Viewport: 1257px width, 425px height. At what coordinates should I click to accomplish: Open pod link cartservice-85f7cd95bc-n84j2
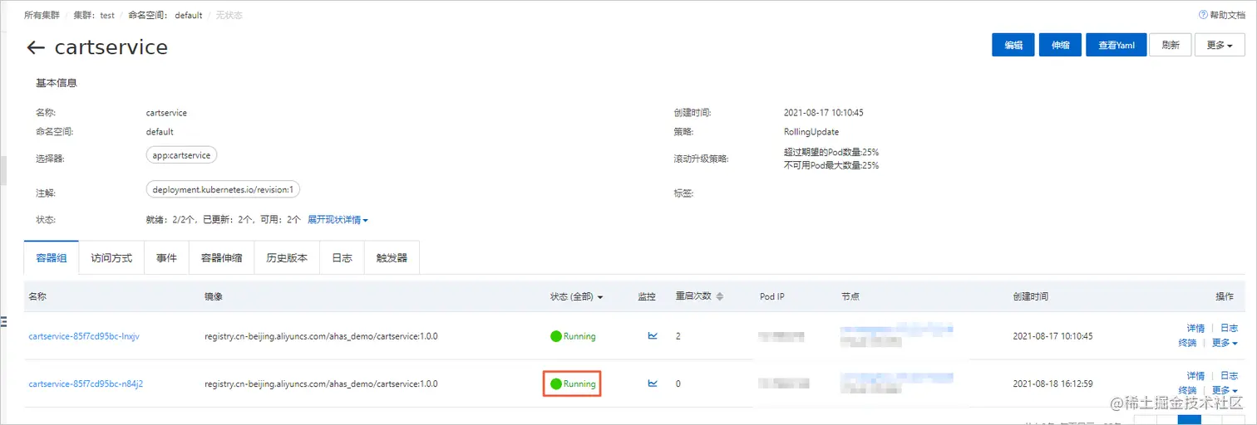(x=86, y=383)
